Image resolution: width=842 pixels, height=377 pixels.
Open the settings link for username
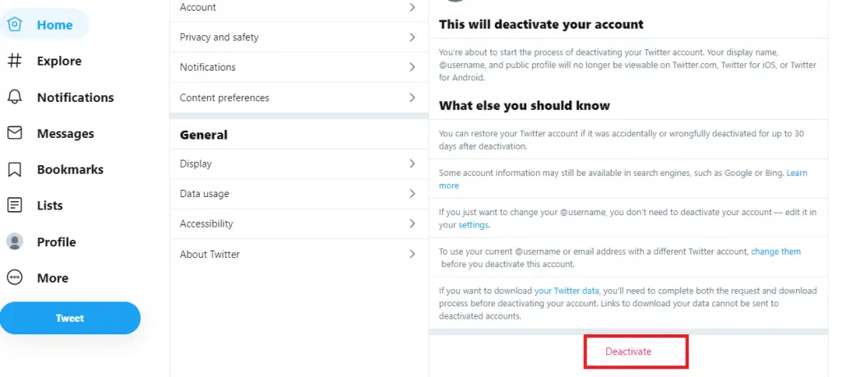473,225
